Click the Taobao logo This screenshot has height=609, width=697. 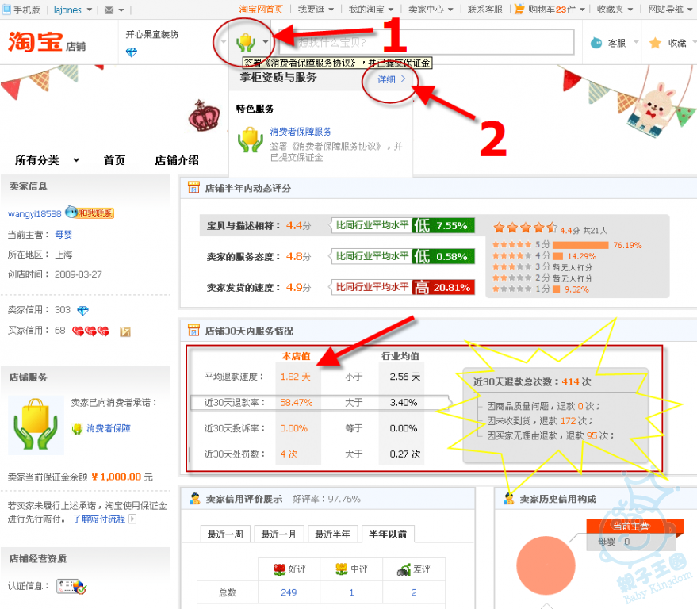click(33, 43)
